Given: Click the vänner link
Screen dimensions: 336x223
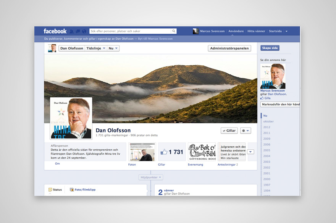Looking at the screenshot, I should [x=169, y=191].
